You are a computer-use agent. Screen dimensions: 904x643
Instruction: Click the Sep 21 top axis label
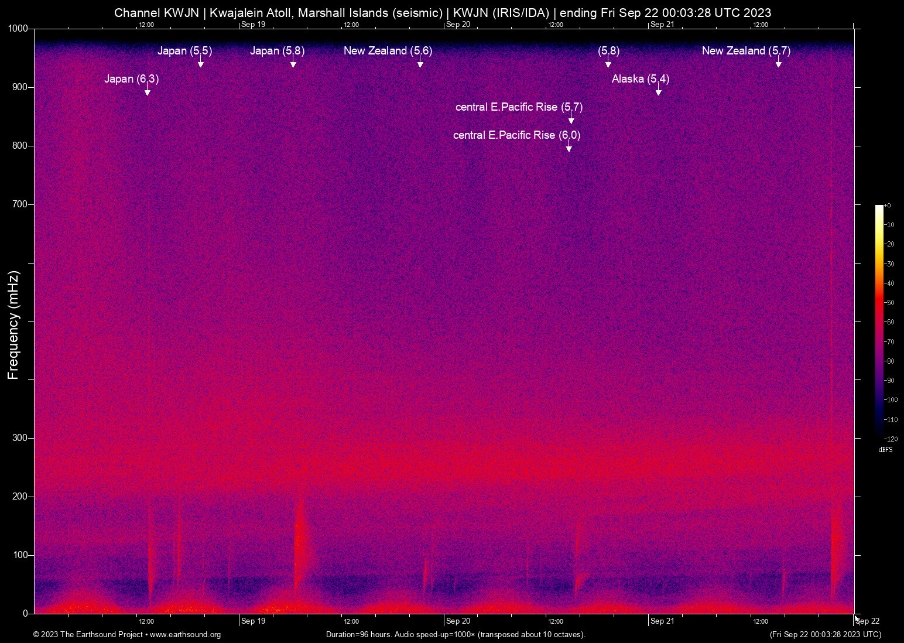662,24
